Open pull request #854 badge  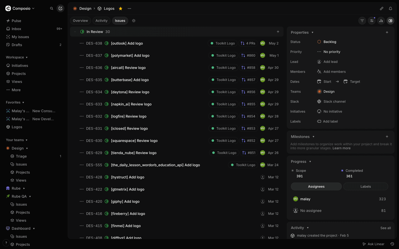point(248,116)
